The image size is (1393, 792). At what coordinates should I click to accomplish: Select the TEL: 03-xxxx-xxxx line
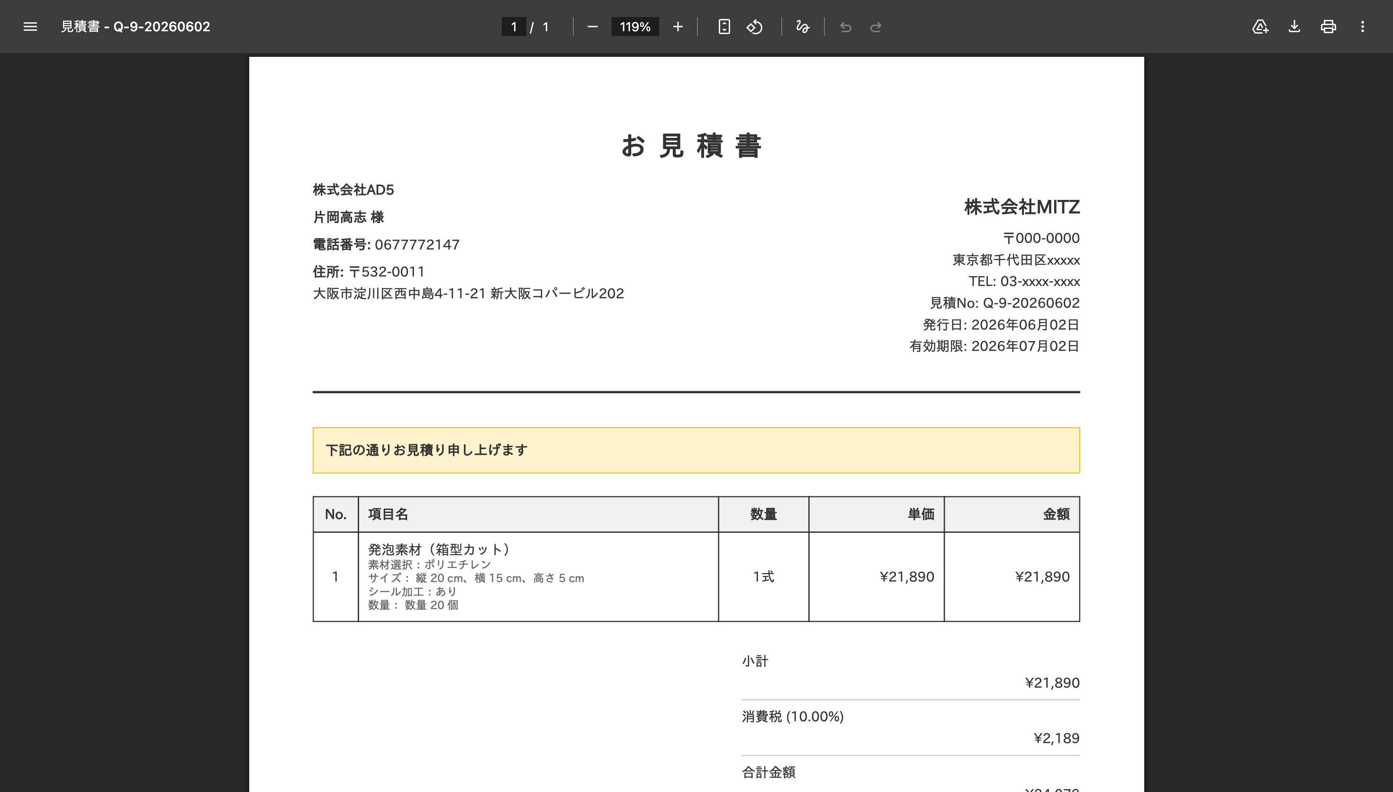[1024, 281]
